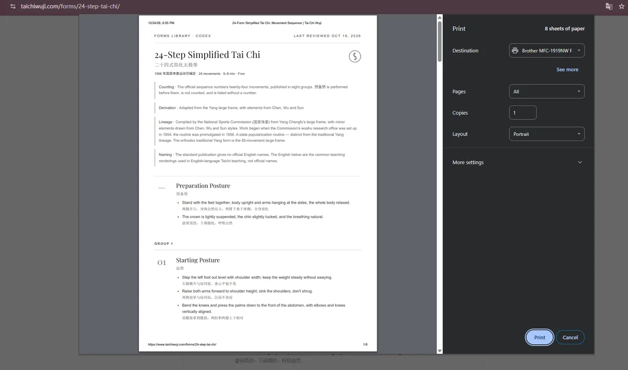The width and height of the screenshot is (628, 370).
Task: Click the address bar URL
Action: point(70,6)
